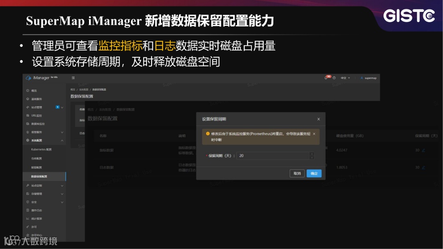
Task: Click the 概览 overview sidebar icon
Action: coord(28,91)
